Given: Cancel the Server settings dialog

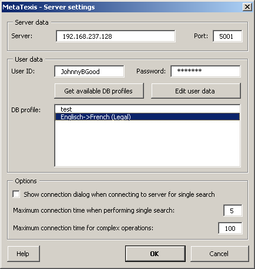Looking at the screenshot, I should click(x=220, y=254).
